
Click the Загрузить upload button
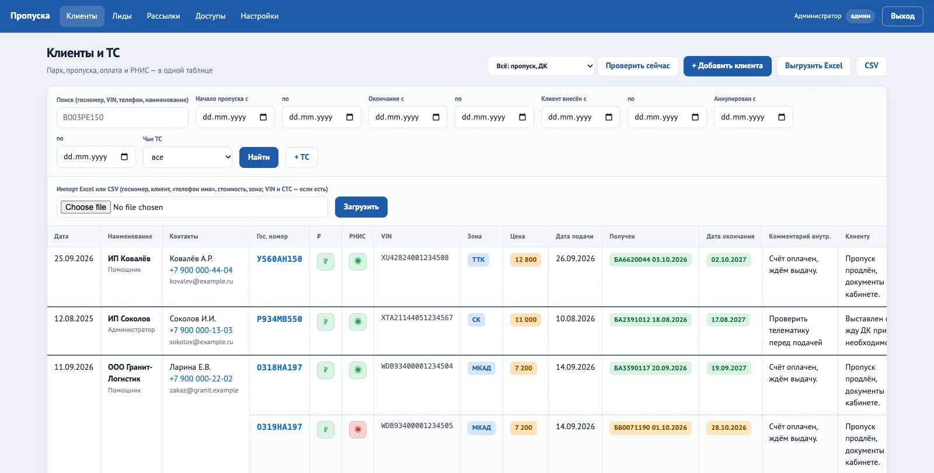tap(361, 207)
